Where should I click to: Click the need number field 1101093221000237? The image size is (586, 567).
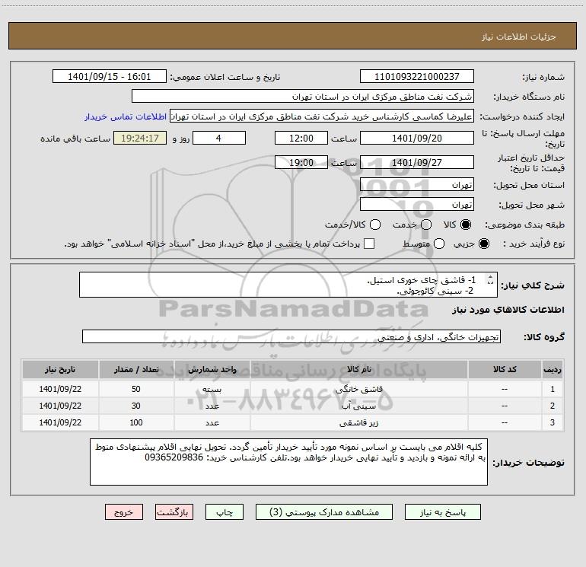(x=417, y=77)
